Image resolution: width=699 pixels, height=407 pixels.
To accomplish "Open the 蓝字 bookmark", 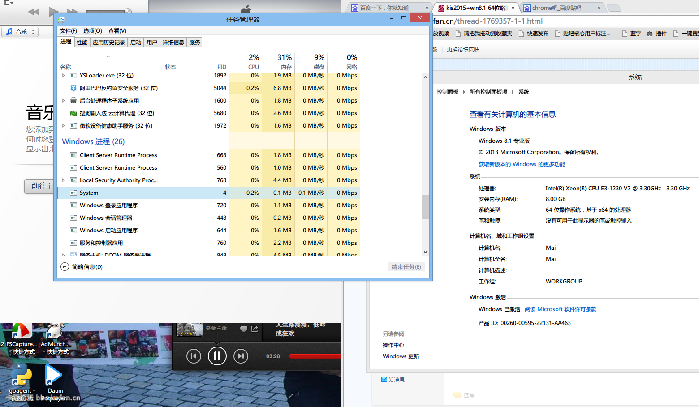I will (632, 34).
